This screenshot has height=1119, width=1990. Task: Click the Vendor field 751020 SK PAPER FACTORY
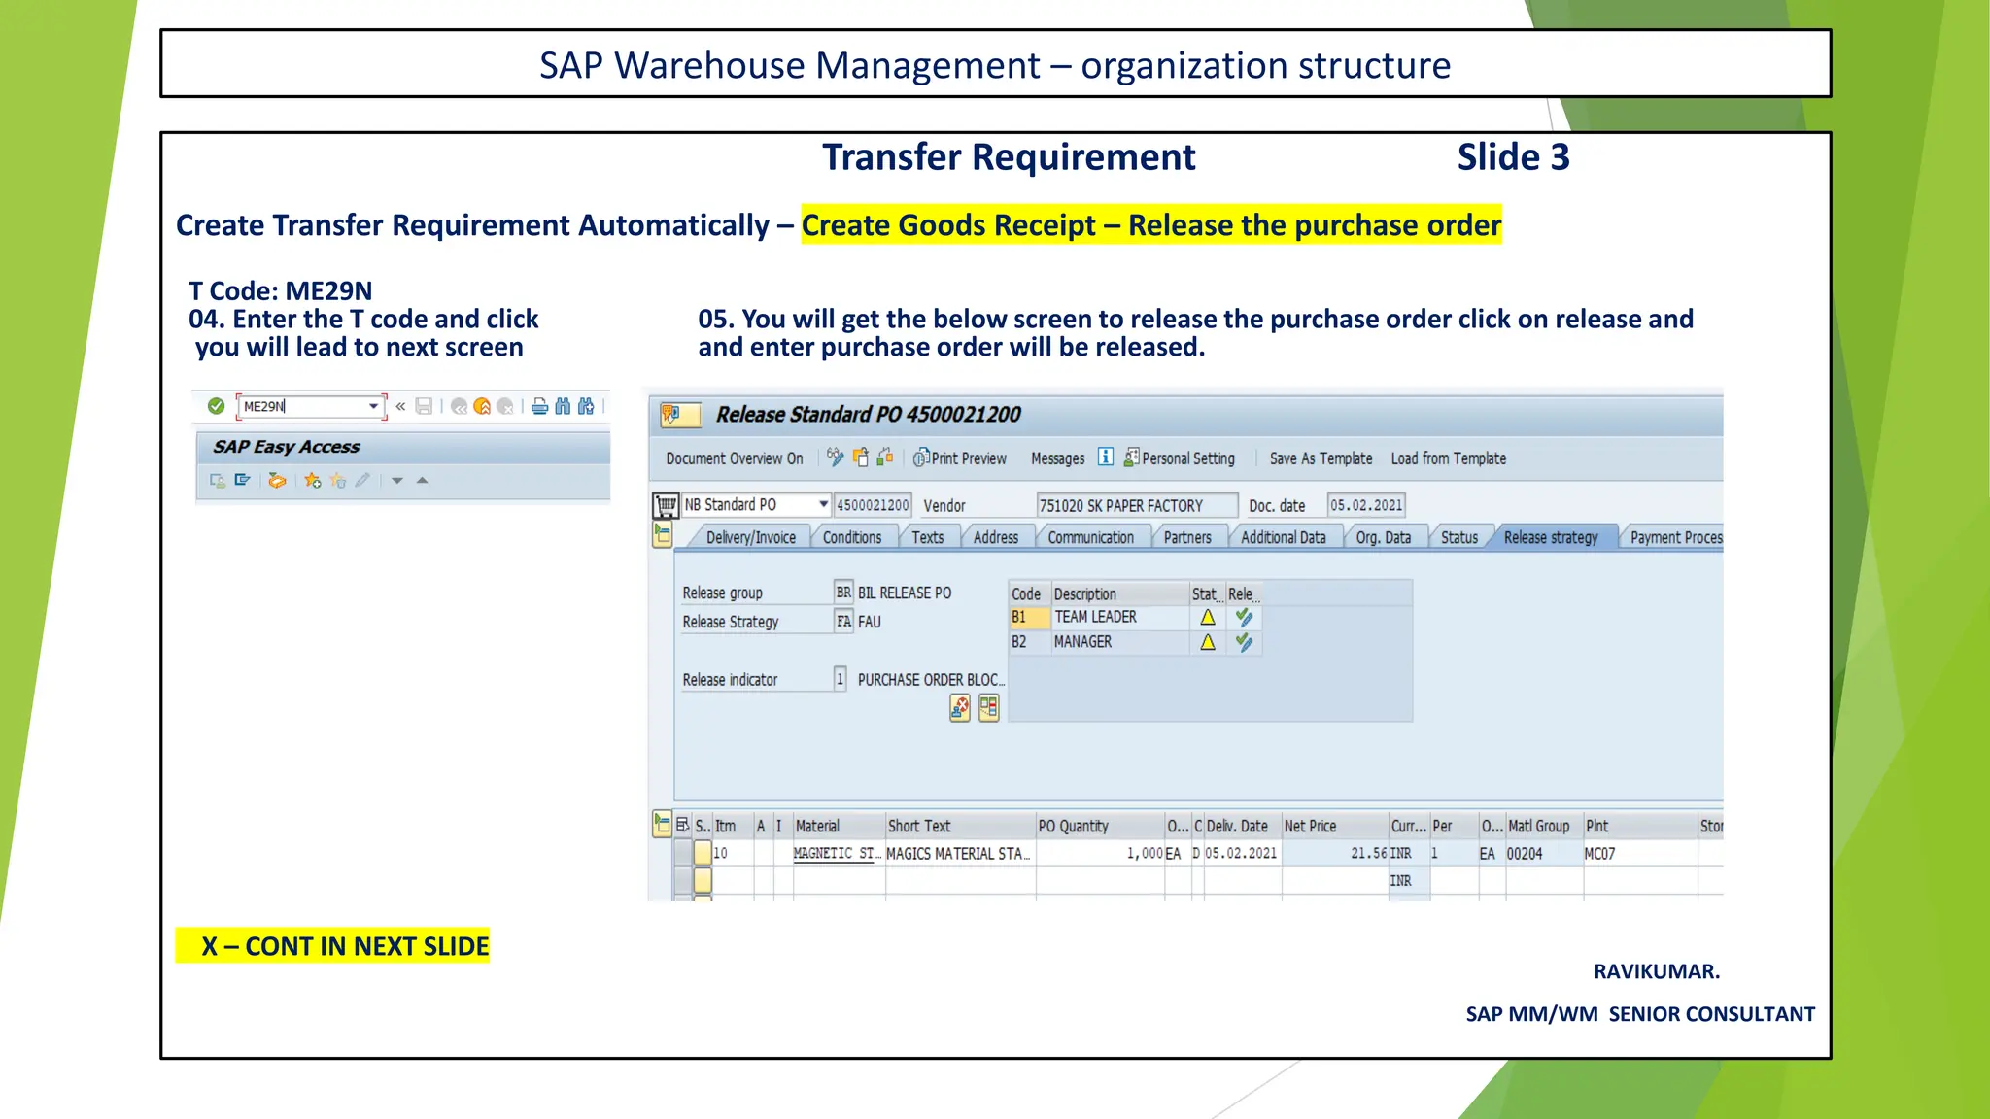pos(1137,505)
